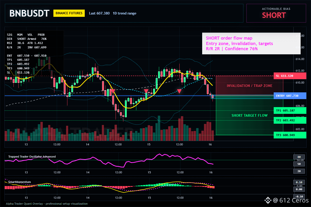Click the Last 607.380 price text

[x=99, y=13]
